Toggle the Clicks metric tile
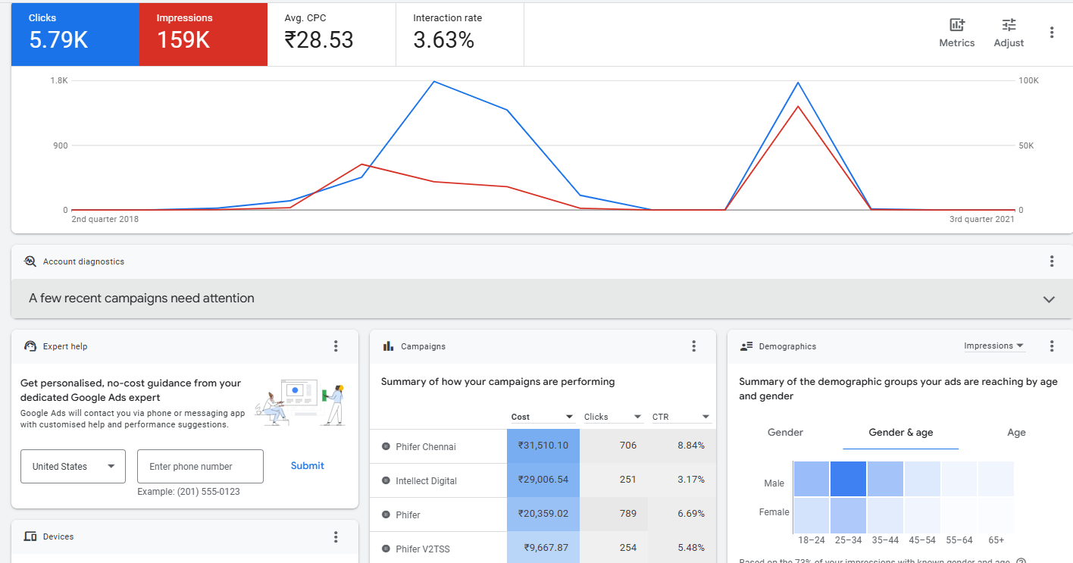The width and height of the screenshot is (1073, 563). tap(75, 34)
